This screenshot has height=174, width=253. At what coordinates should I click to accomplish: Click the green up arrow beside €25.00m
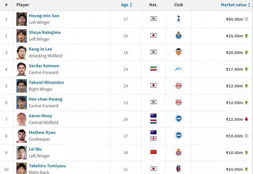point(246,36)
